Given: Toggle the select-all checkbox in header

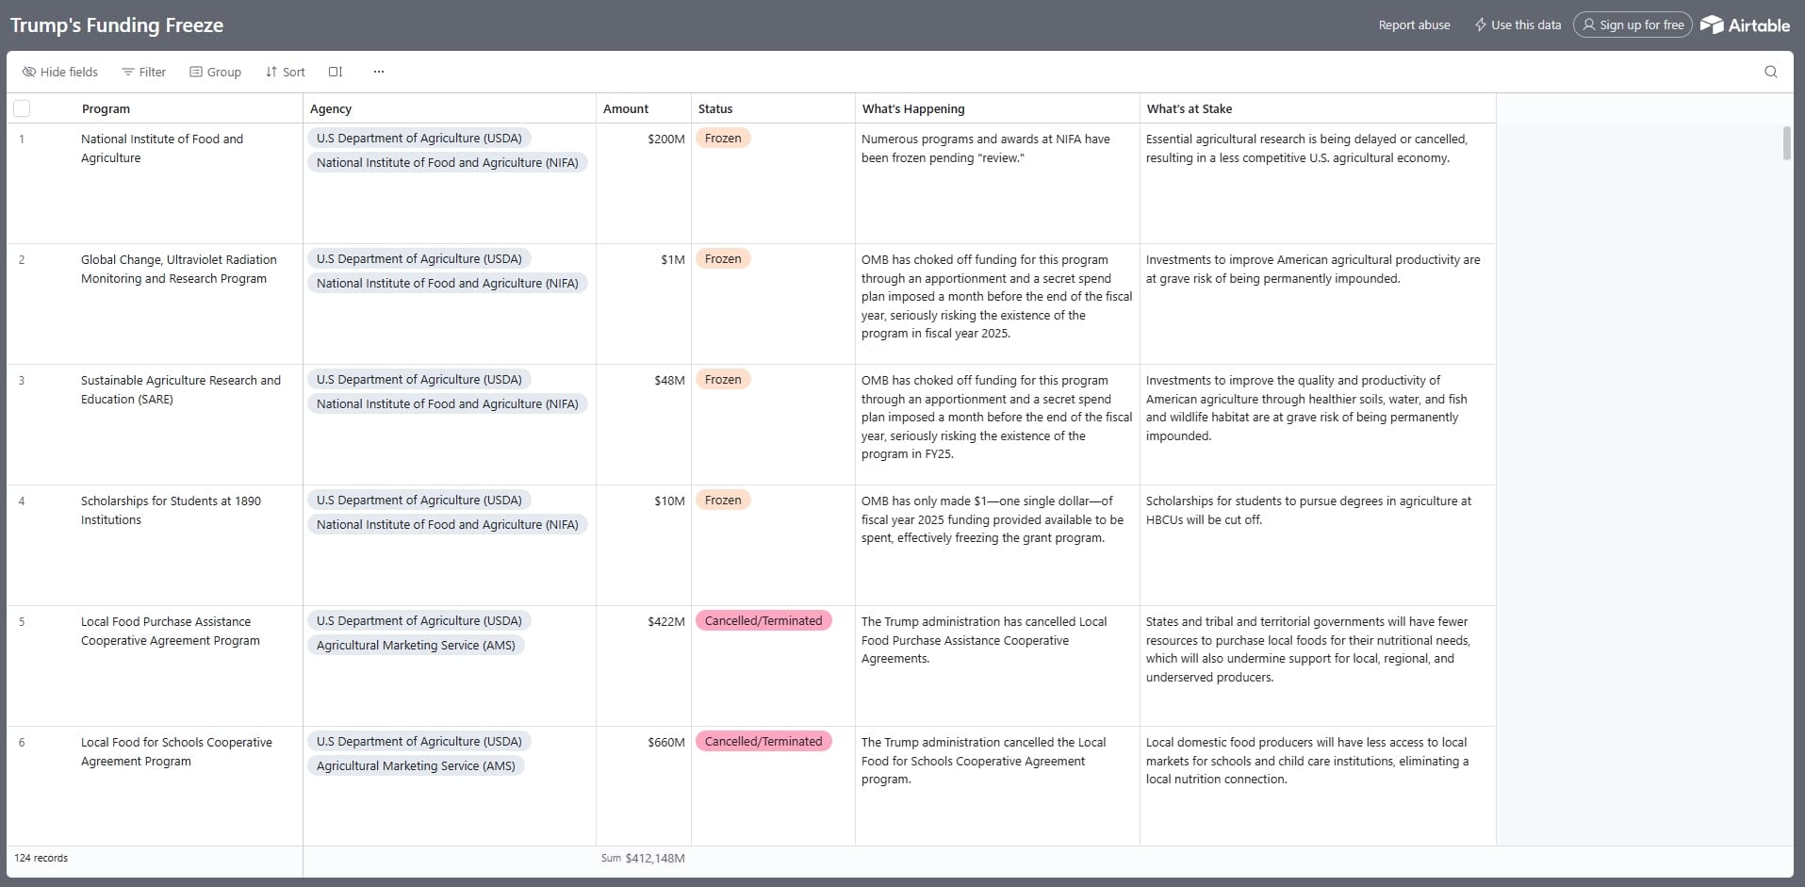Looking at the screenshot, I should click(x=22, y=108).
